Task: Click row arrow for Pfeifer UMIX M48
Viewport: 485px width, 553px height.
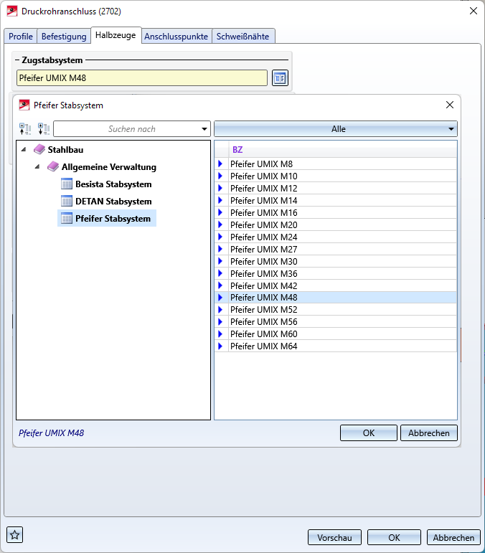Action: [x=220, y=298]
